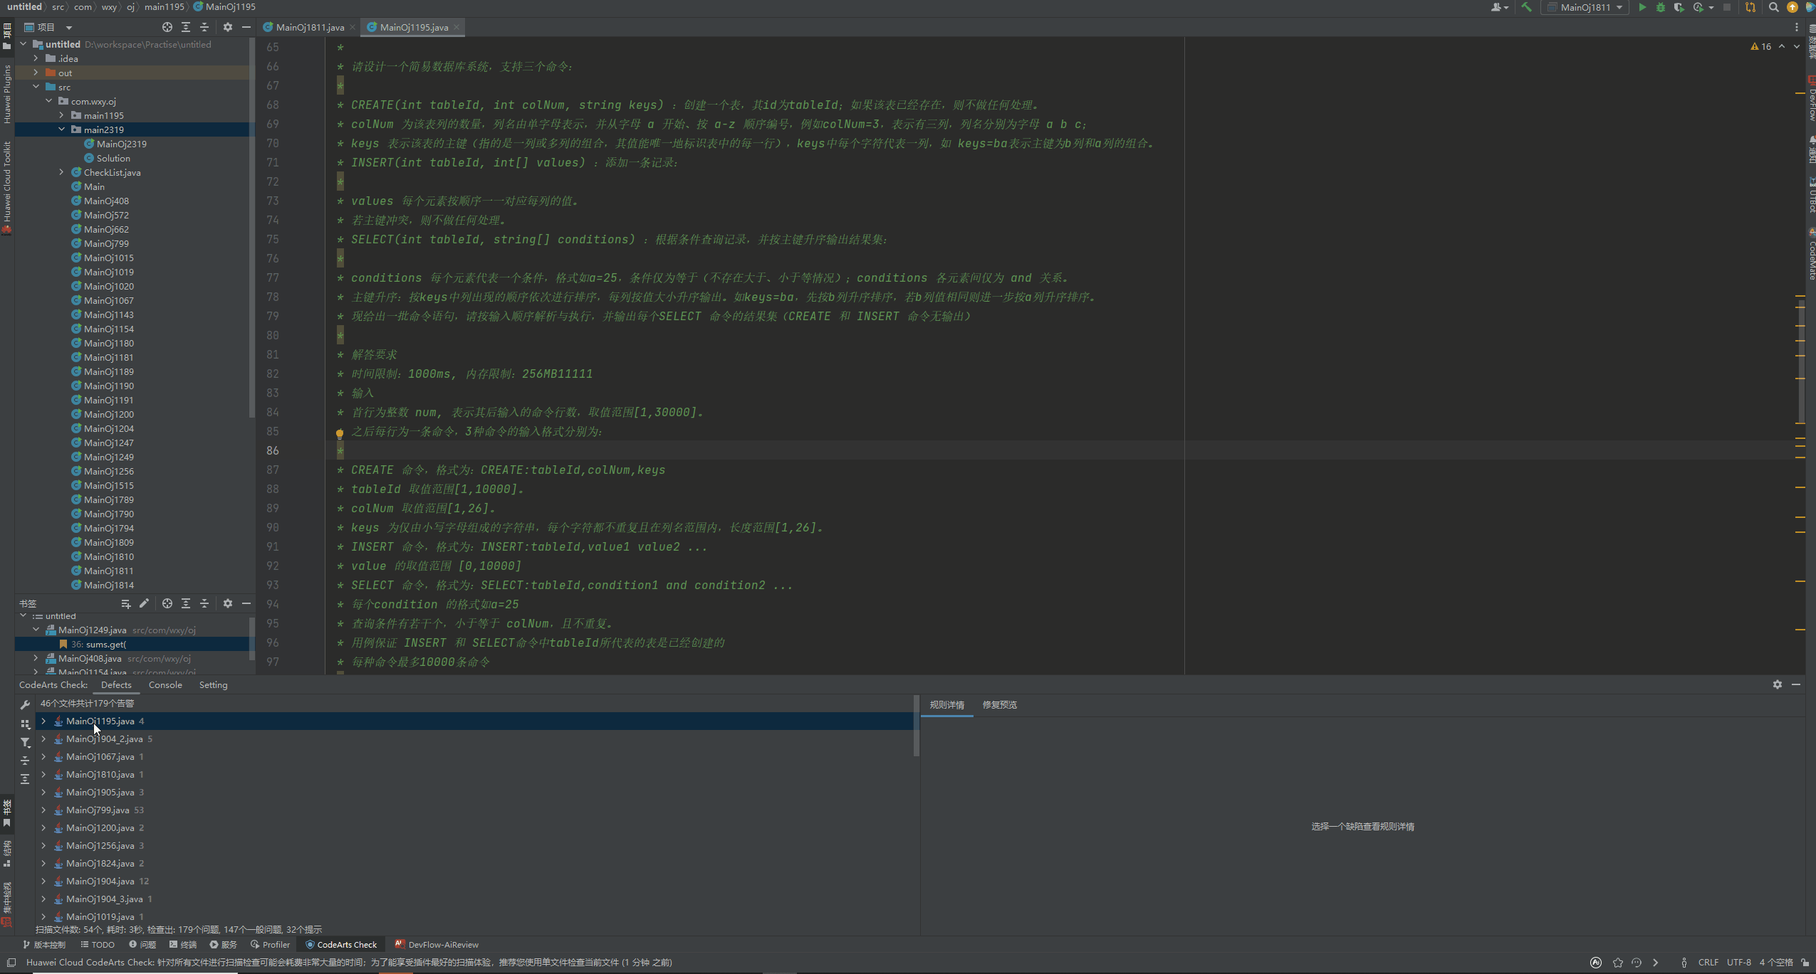
Task: Toggle the 版本控制 tool window button
Action: (44, 945)
